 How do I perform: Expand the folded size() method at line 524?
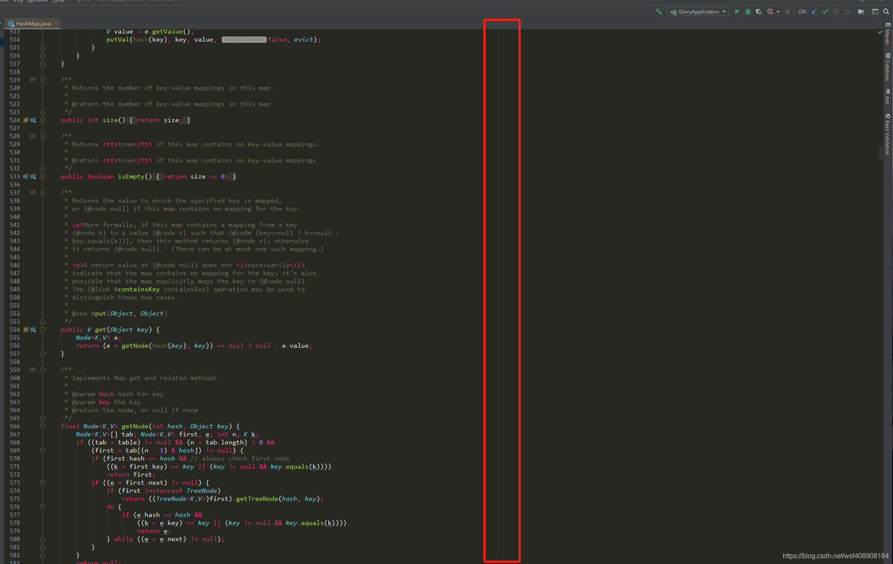click(x=42, y=120)
